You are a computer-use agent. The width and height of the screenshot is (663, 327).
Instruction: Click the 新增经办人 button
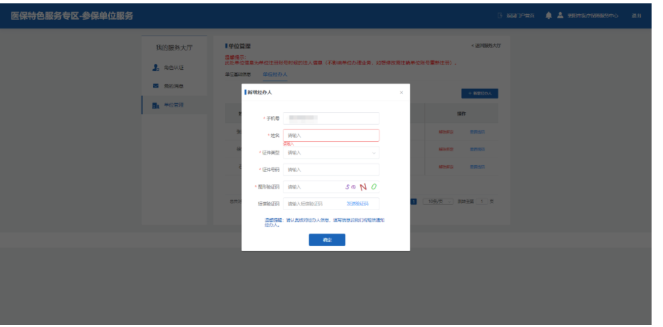[x=480, y=93]
